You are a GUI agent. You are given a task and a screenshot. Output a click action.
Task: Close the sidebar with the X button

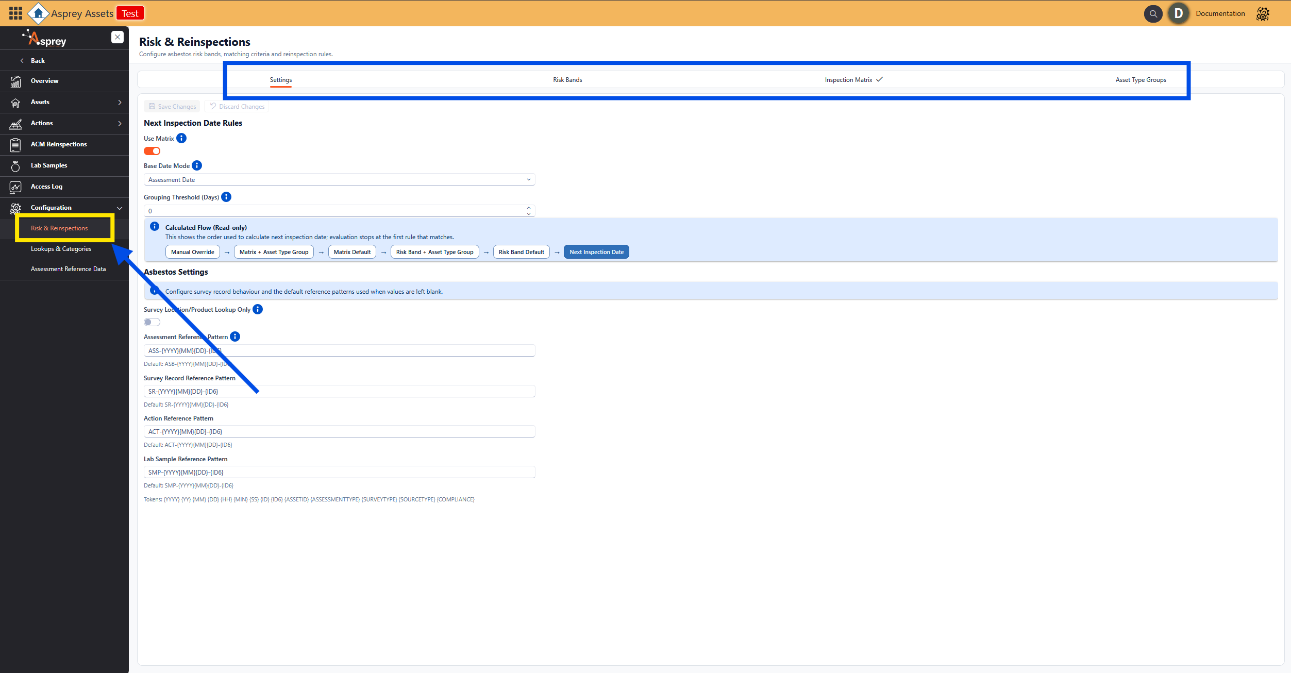[x=118, y=37]
